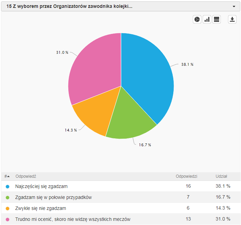This screenshot has height=225, width=241.
Task: Sort by the 'Udział' column header
Action: pos(221,176)
